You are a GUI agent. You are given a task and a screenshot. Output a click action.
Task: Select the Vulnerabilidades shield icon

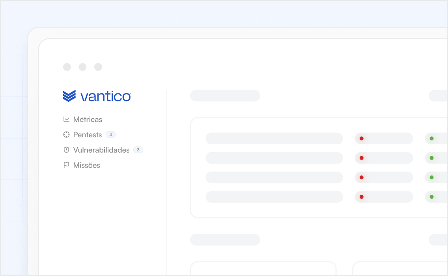66,150
